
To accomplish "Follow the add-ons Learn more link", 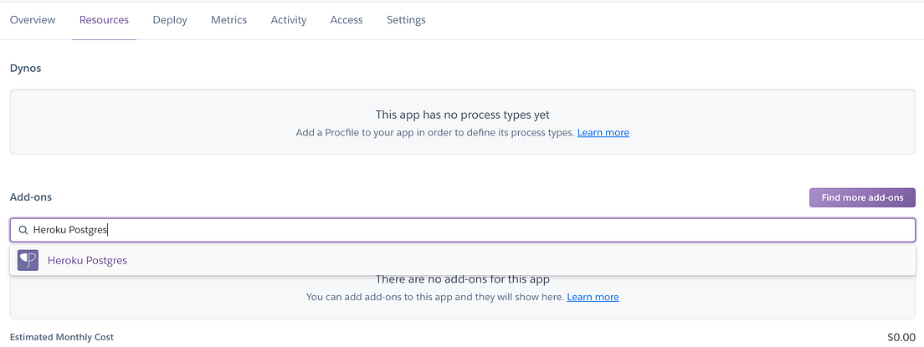I will pyautogui.click(x=593, y=297).
